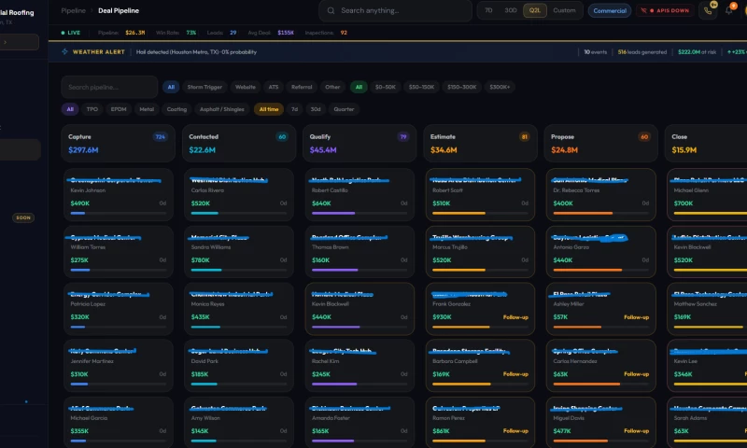Go to Pipeline in the breadcrumb
The width and height of the screenshot is (747, 448).
pos(73,10)
